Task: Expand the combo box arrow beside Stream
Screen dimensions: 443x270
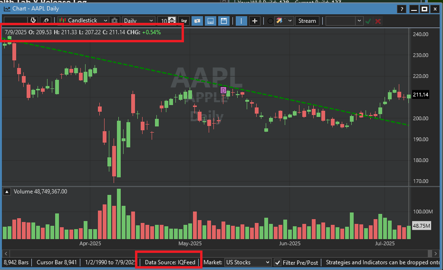Action: click(x=359, y=21)
